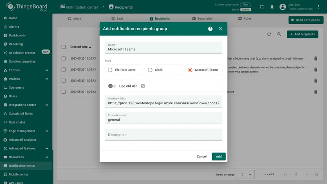Open Advanced analytics in the sidebar
The image size is (327, 184).
(x=26, y=140)
